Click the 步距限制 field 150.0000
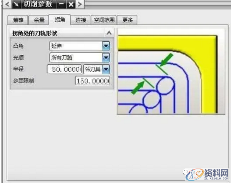This screenshot has width=231, height=183. [92, 81]
